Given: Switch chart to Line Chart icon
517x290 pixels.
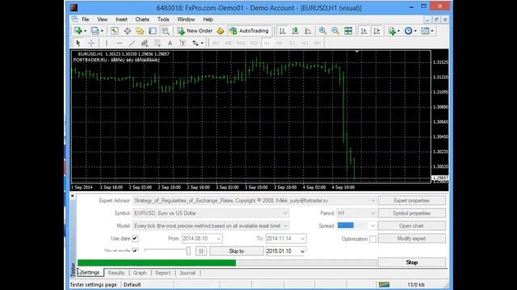Looking at the screenshot, I should point(308,31).
